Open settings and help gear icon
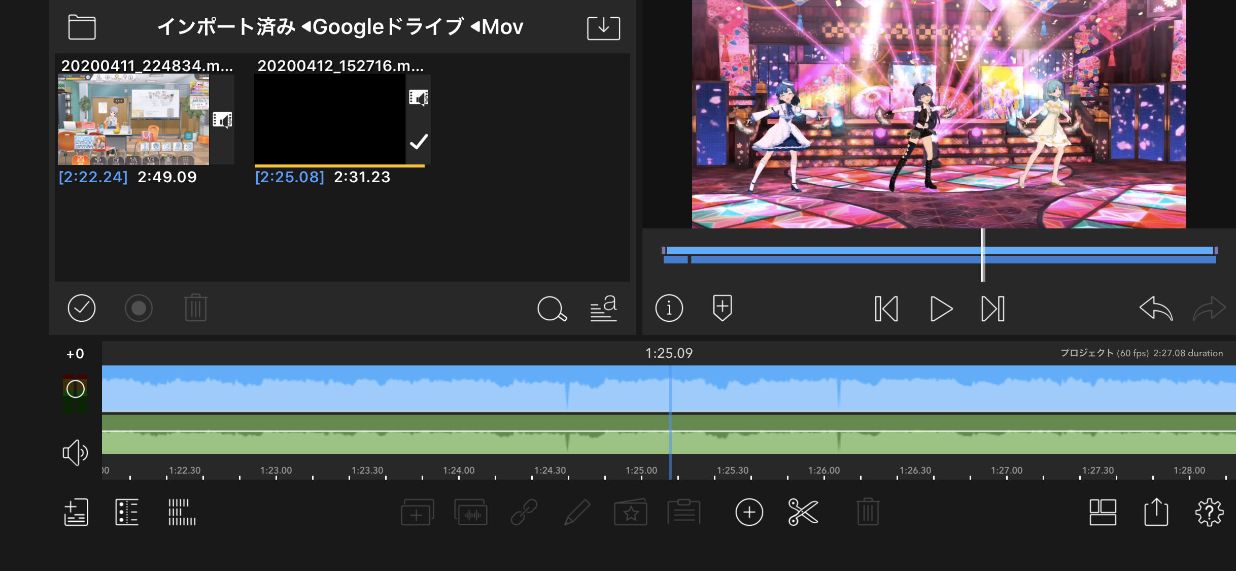This screenshot has height=571, width=1236. click(x=1210, y=512)
